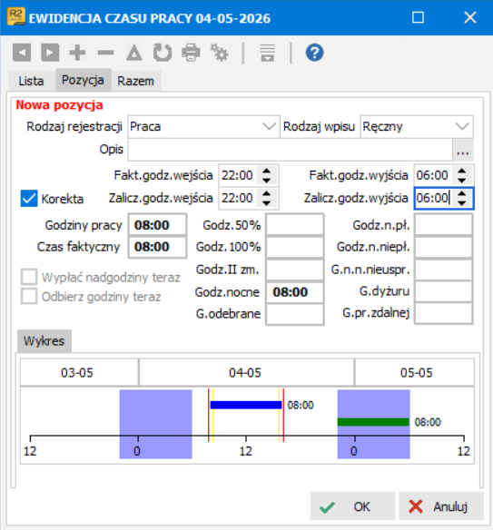Open Opis ellipsis browse button

coord(462,150)
